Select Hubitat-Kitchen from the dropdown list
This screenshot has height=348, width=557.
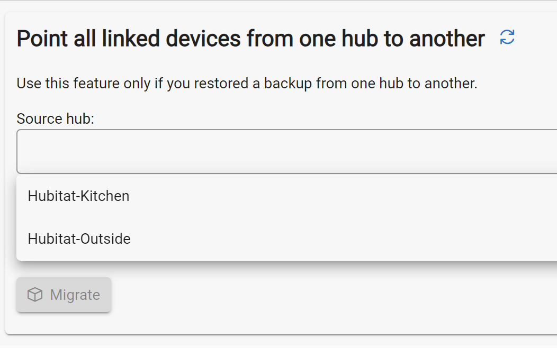pos(78,196)
